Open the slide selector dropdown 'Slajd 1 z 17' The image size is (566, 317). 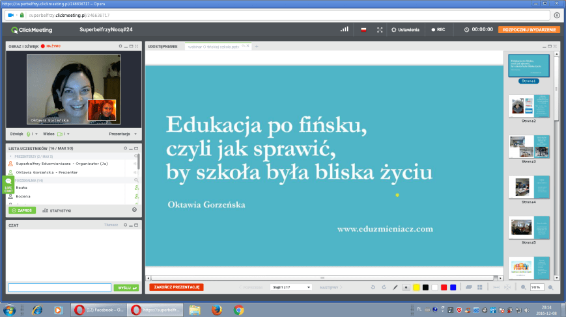tap(290, 286)
